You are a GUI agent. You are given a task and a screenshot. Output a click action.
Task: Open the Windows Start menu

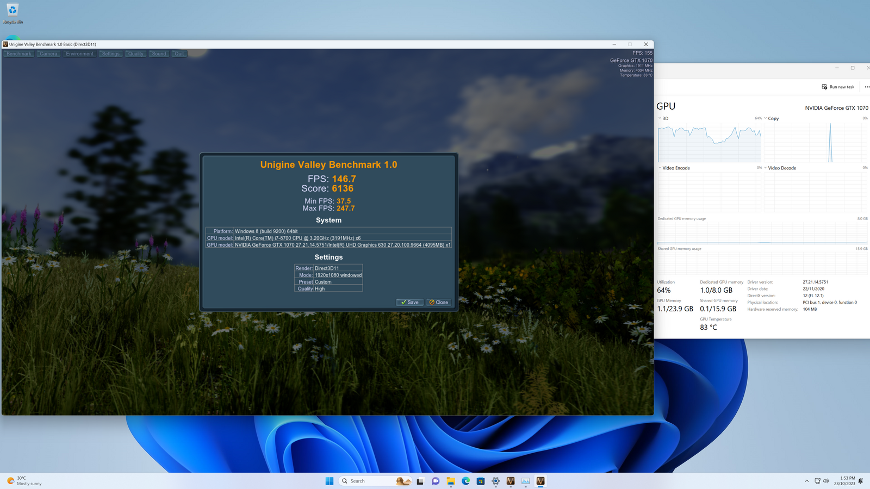point(329,481)
